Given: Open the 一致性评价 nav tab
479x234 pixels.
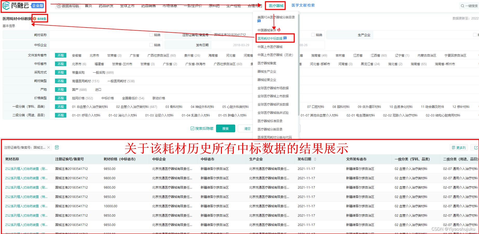Looking at the screenshot, I should [x=193, y=6].
